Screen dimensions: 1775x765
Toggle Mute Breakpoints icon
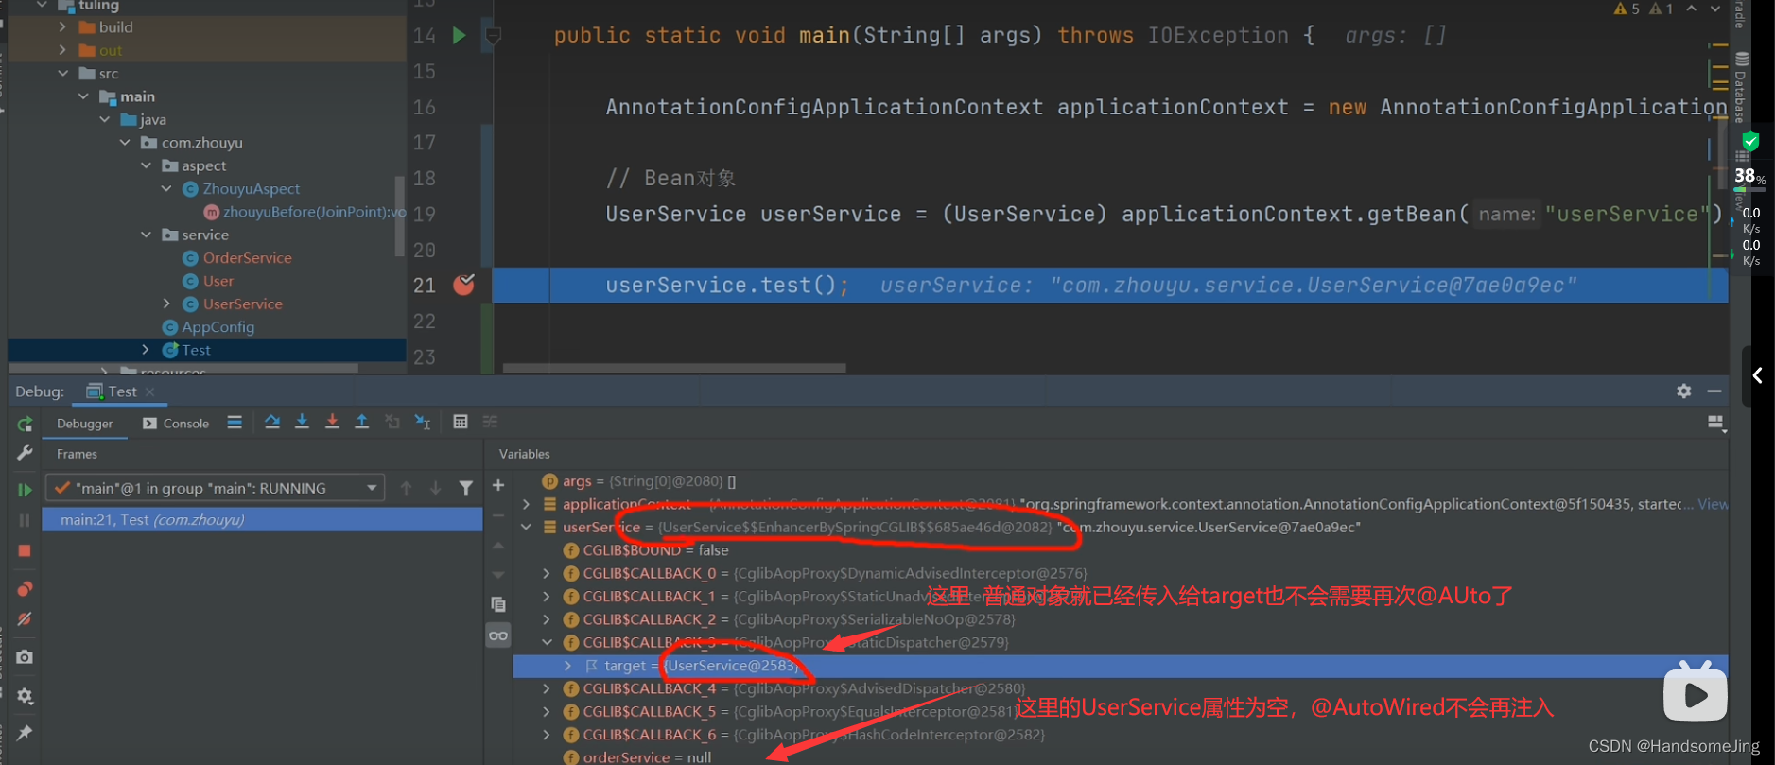click(26, 619)
